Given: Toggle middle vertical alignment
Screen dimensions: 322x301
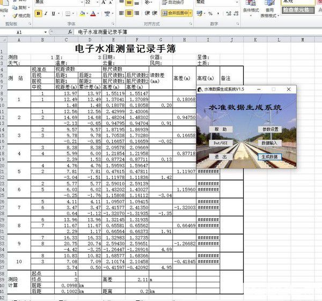Looking at the screenshot, I should tap(129, 3).
